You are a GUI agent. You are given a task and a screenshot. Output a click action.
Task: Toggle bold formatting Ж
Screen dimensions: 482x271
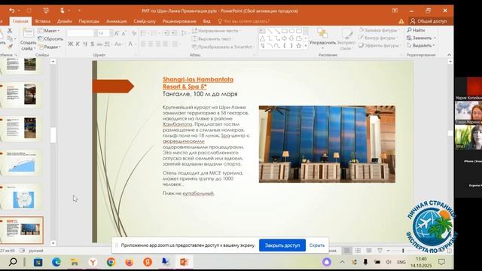(x=70, y=44)
